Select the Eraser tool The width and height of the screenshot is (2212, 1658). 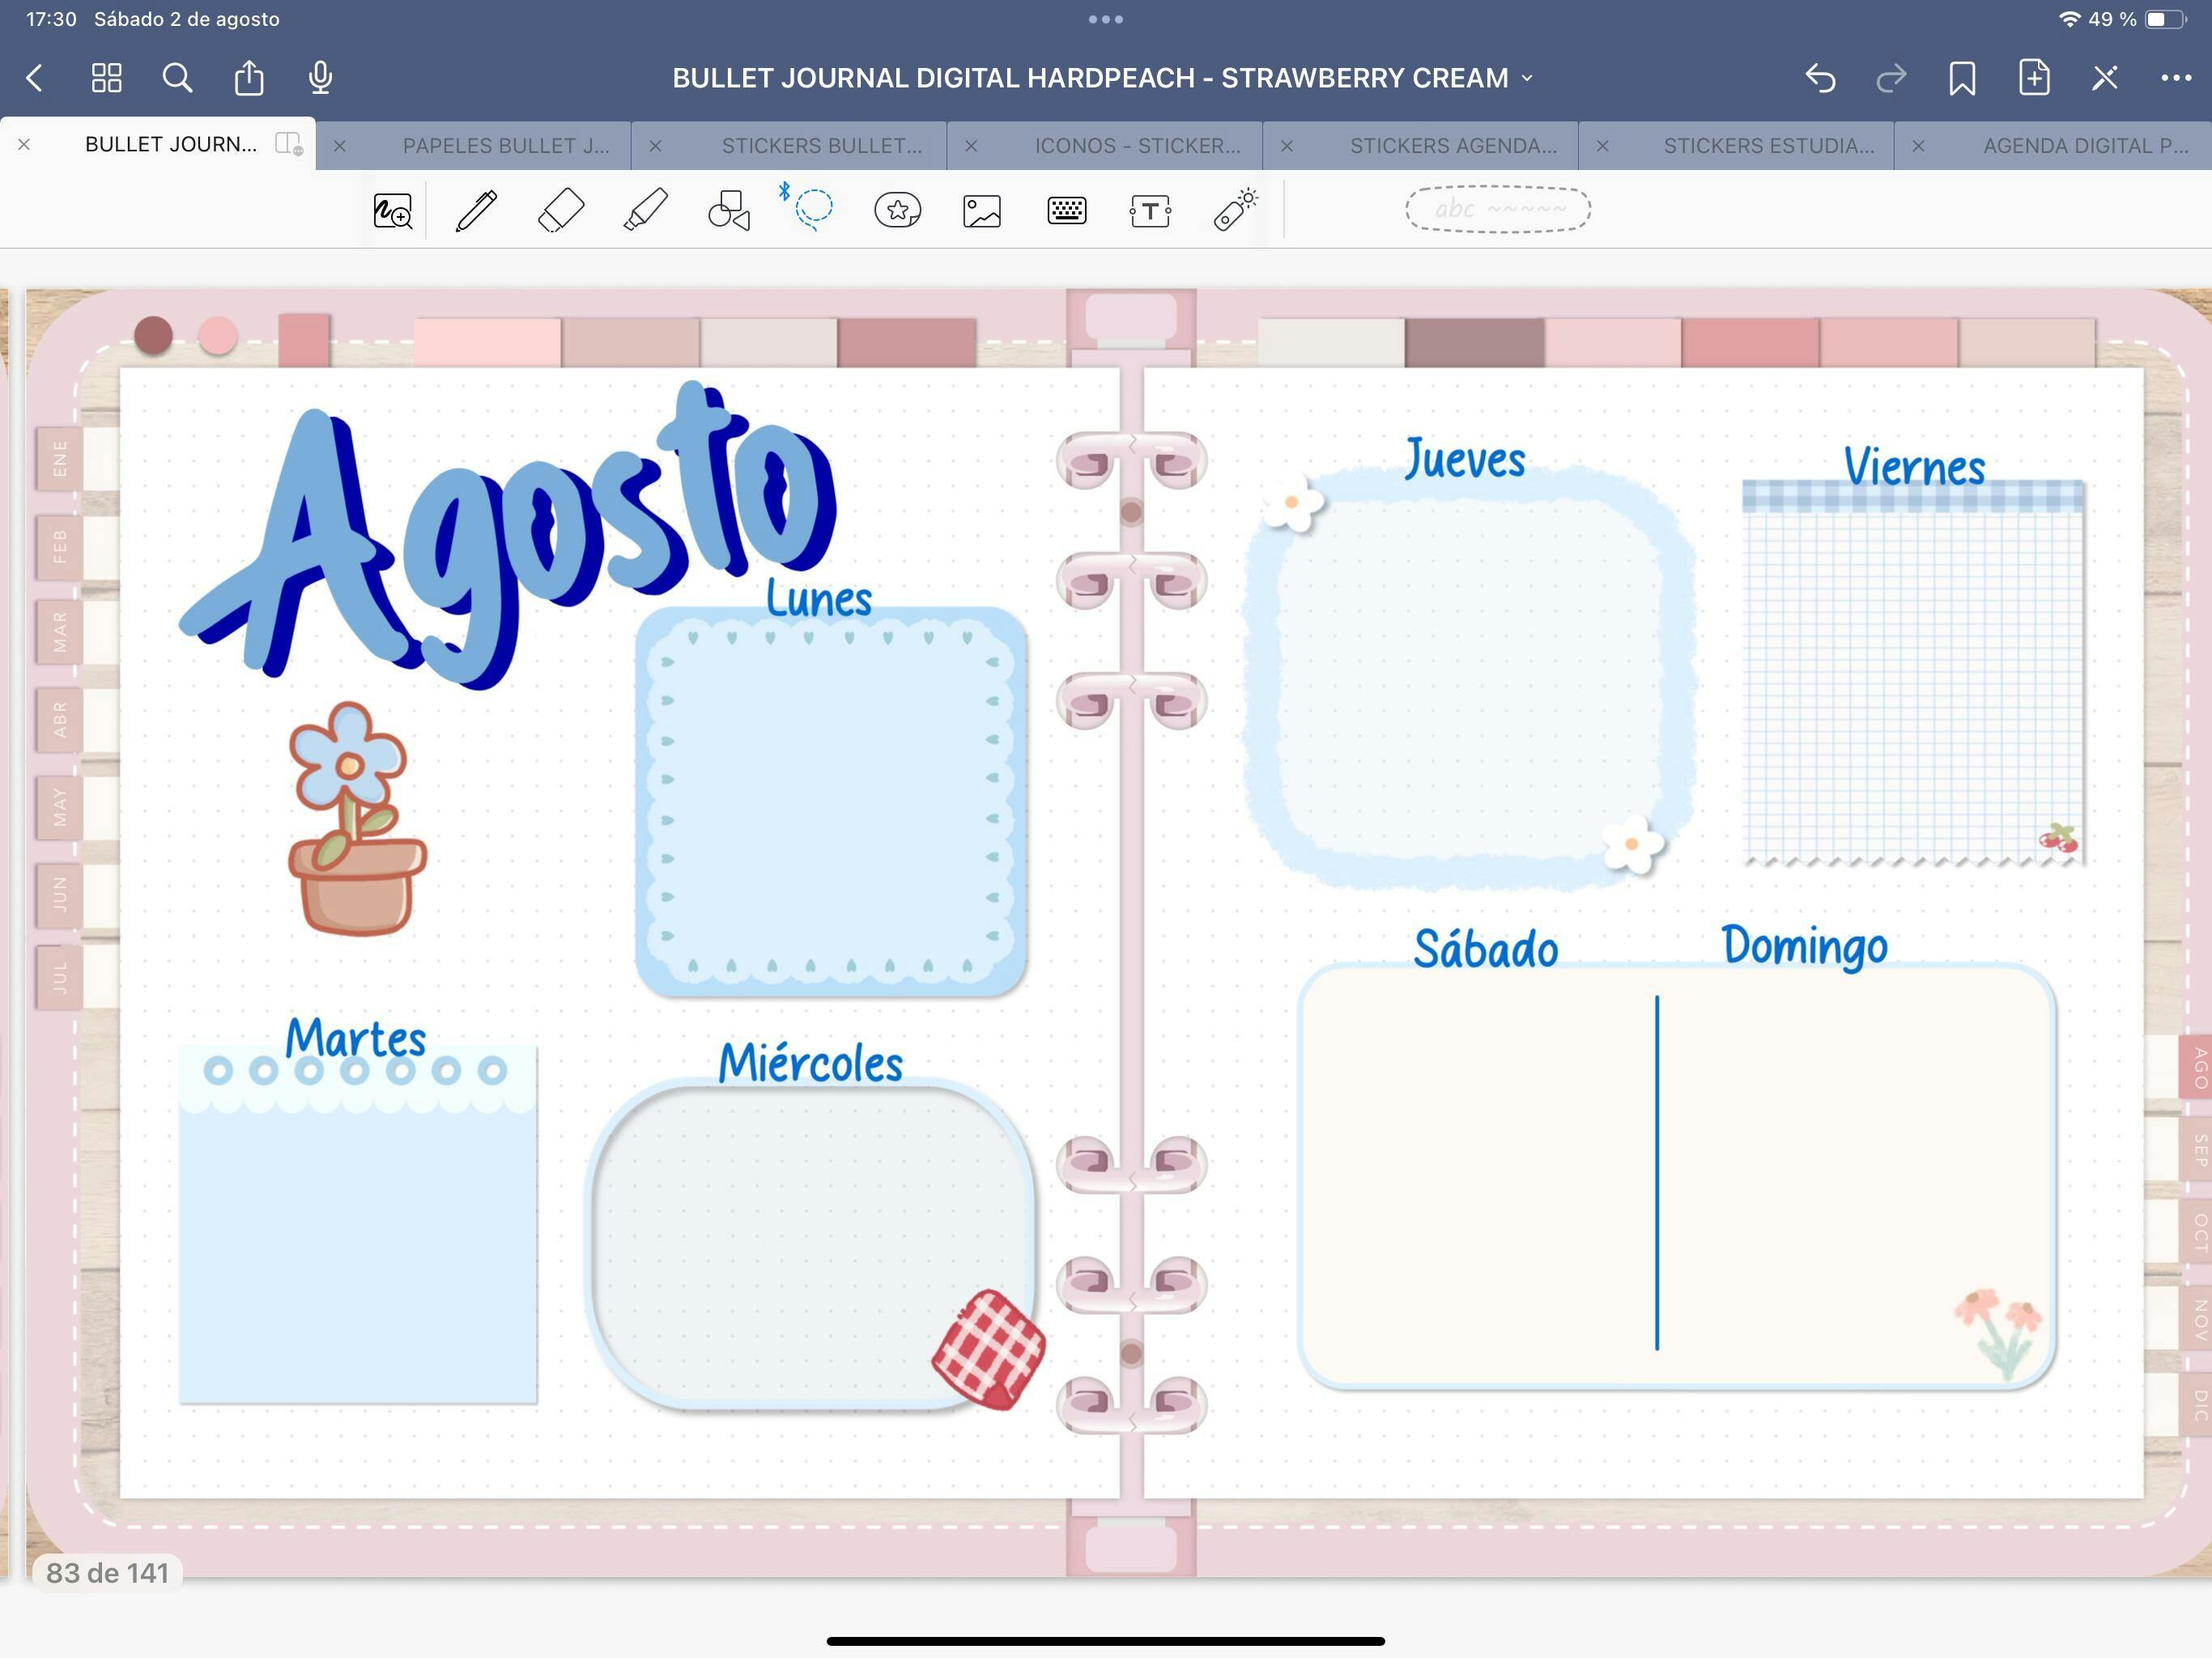[x=560, y=211]
